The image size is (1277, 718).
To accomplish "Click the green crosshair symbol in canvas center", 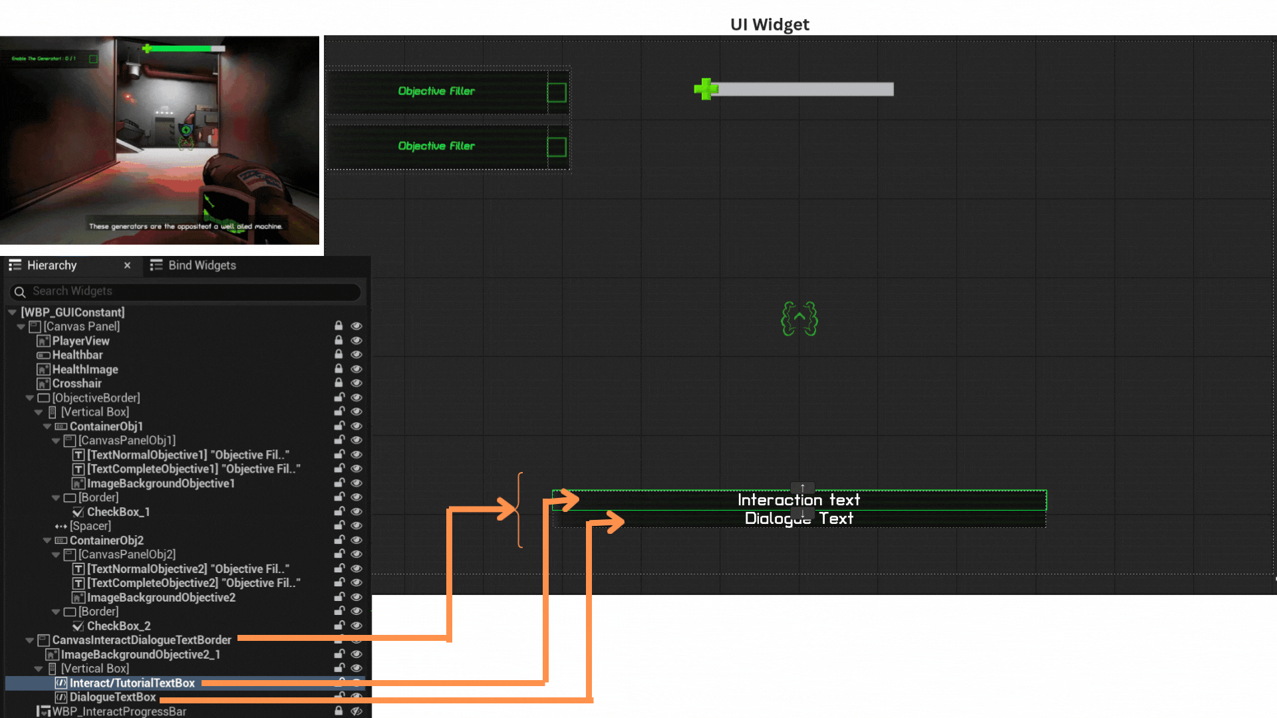I will point(799,319).
